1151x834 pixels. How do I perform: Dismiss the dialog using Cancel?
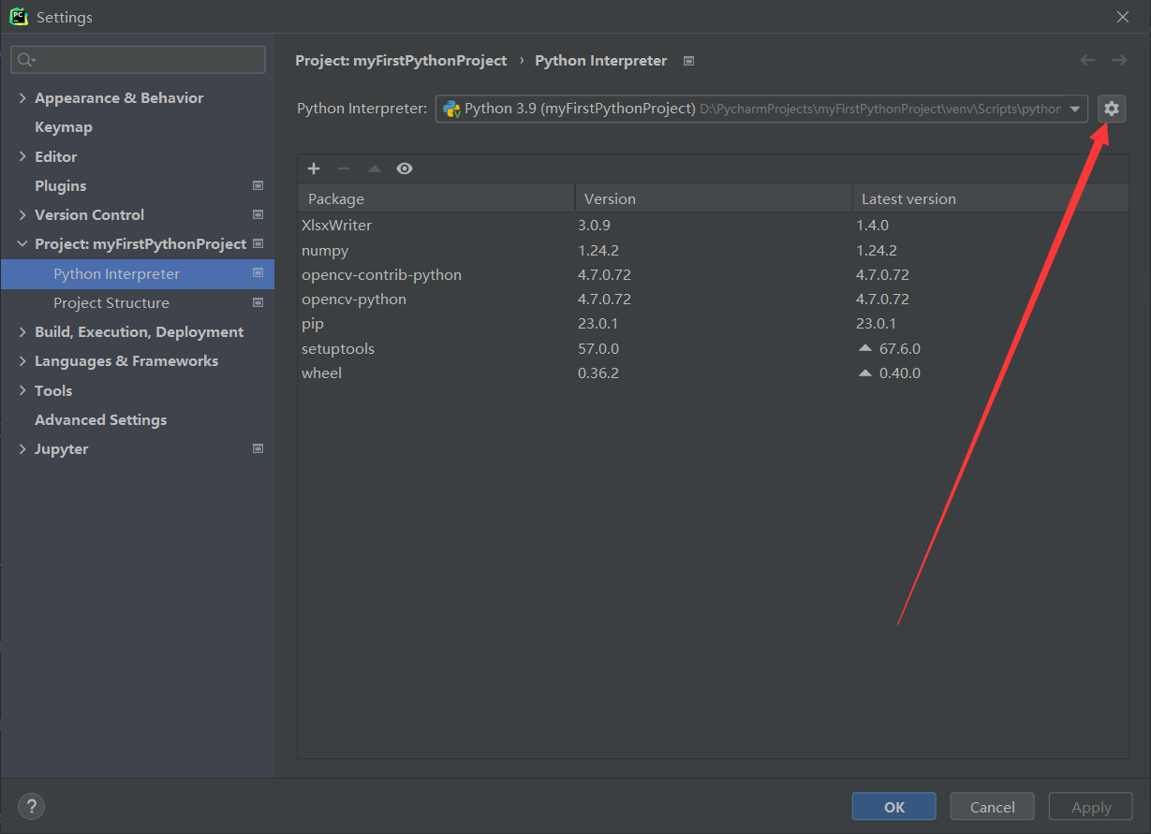point(992,806)
